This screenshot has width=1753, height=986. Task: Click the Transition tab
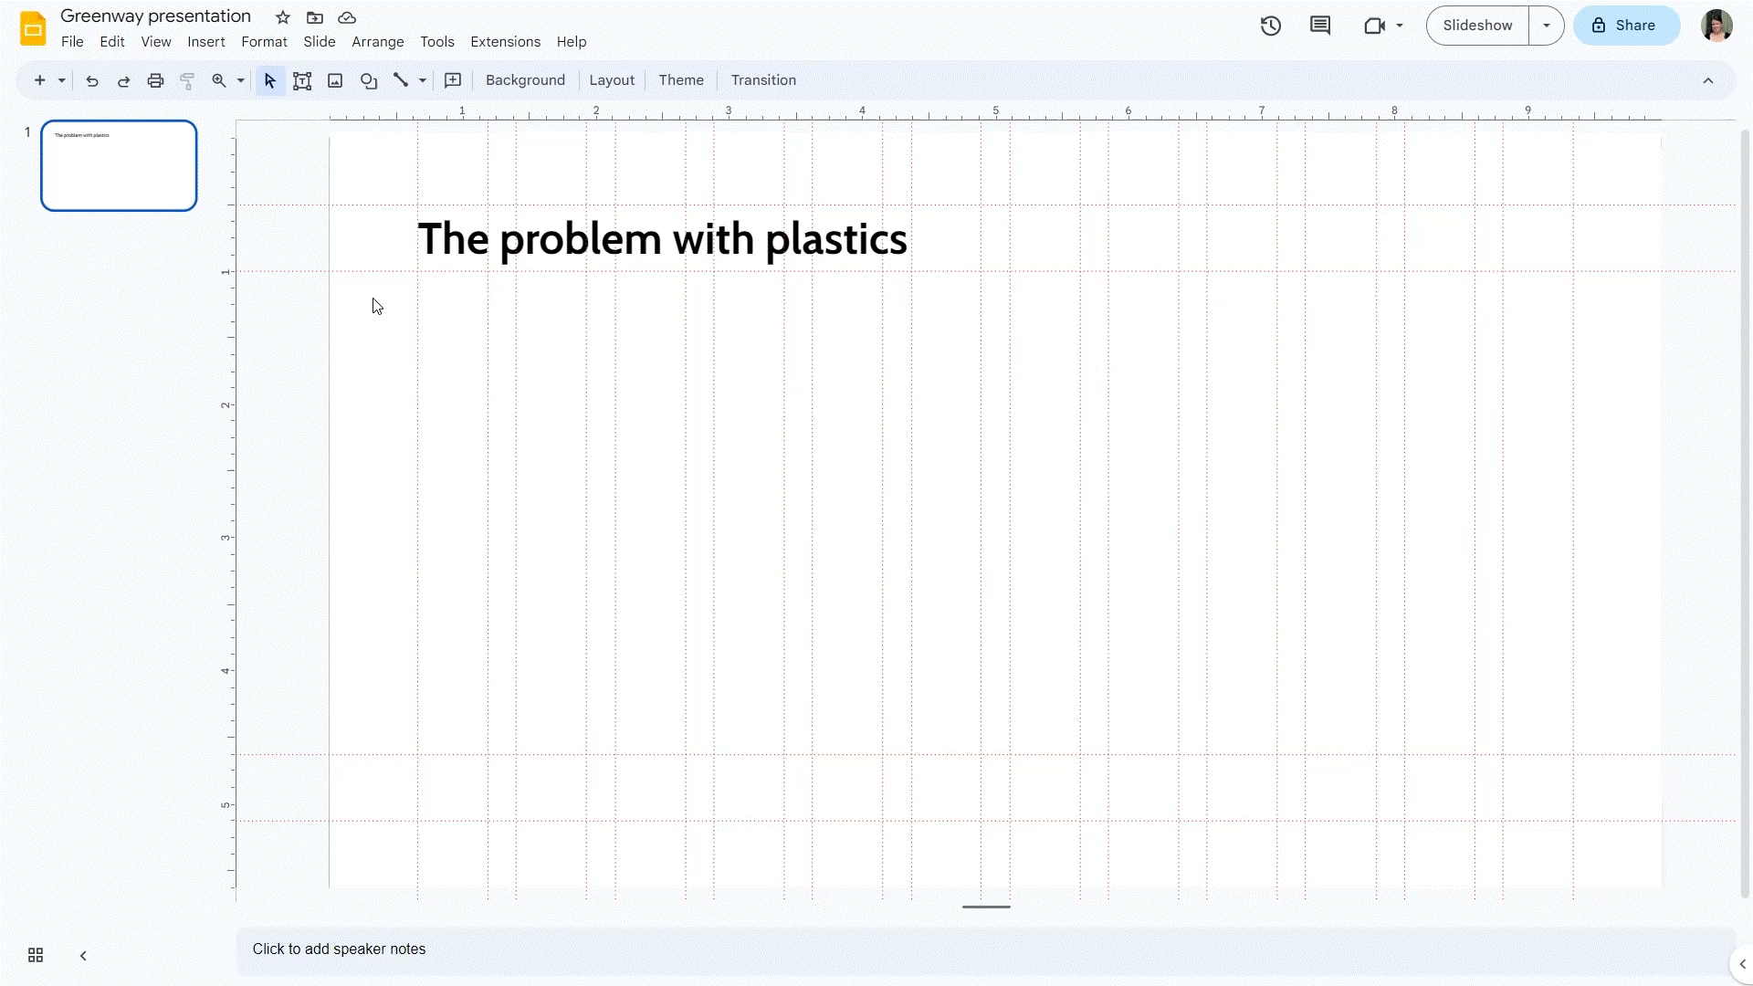click(763, 79)
